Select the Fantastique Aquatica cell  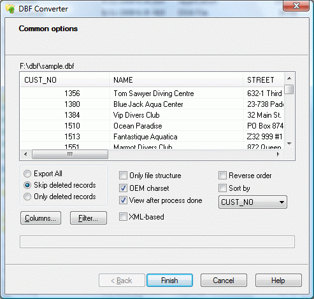tap(176, 137)
